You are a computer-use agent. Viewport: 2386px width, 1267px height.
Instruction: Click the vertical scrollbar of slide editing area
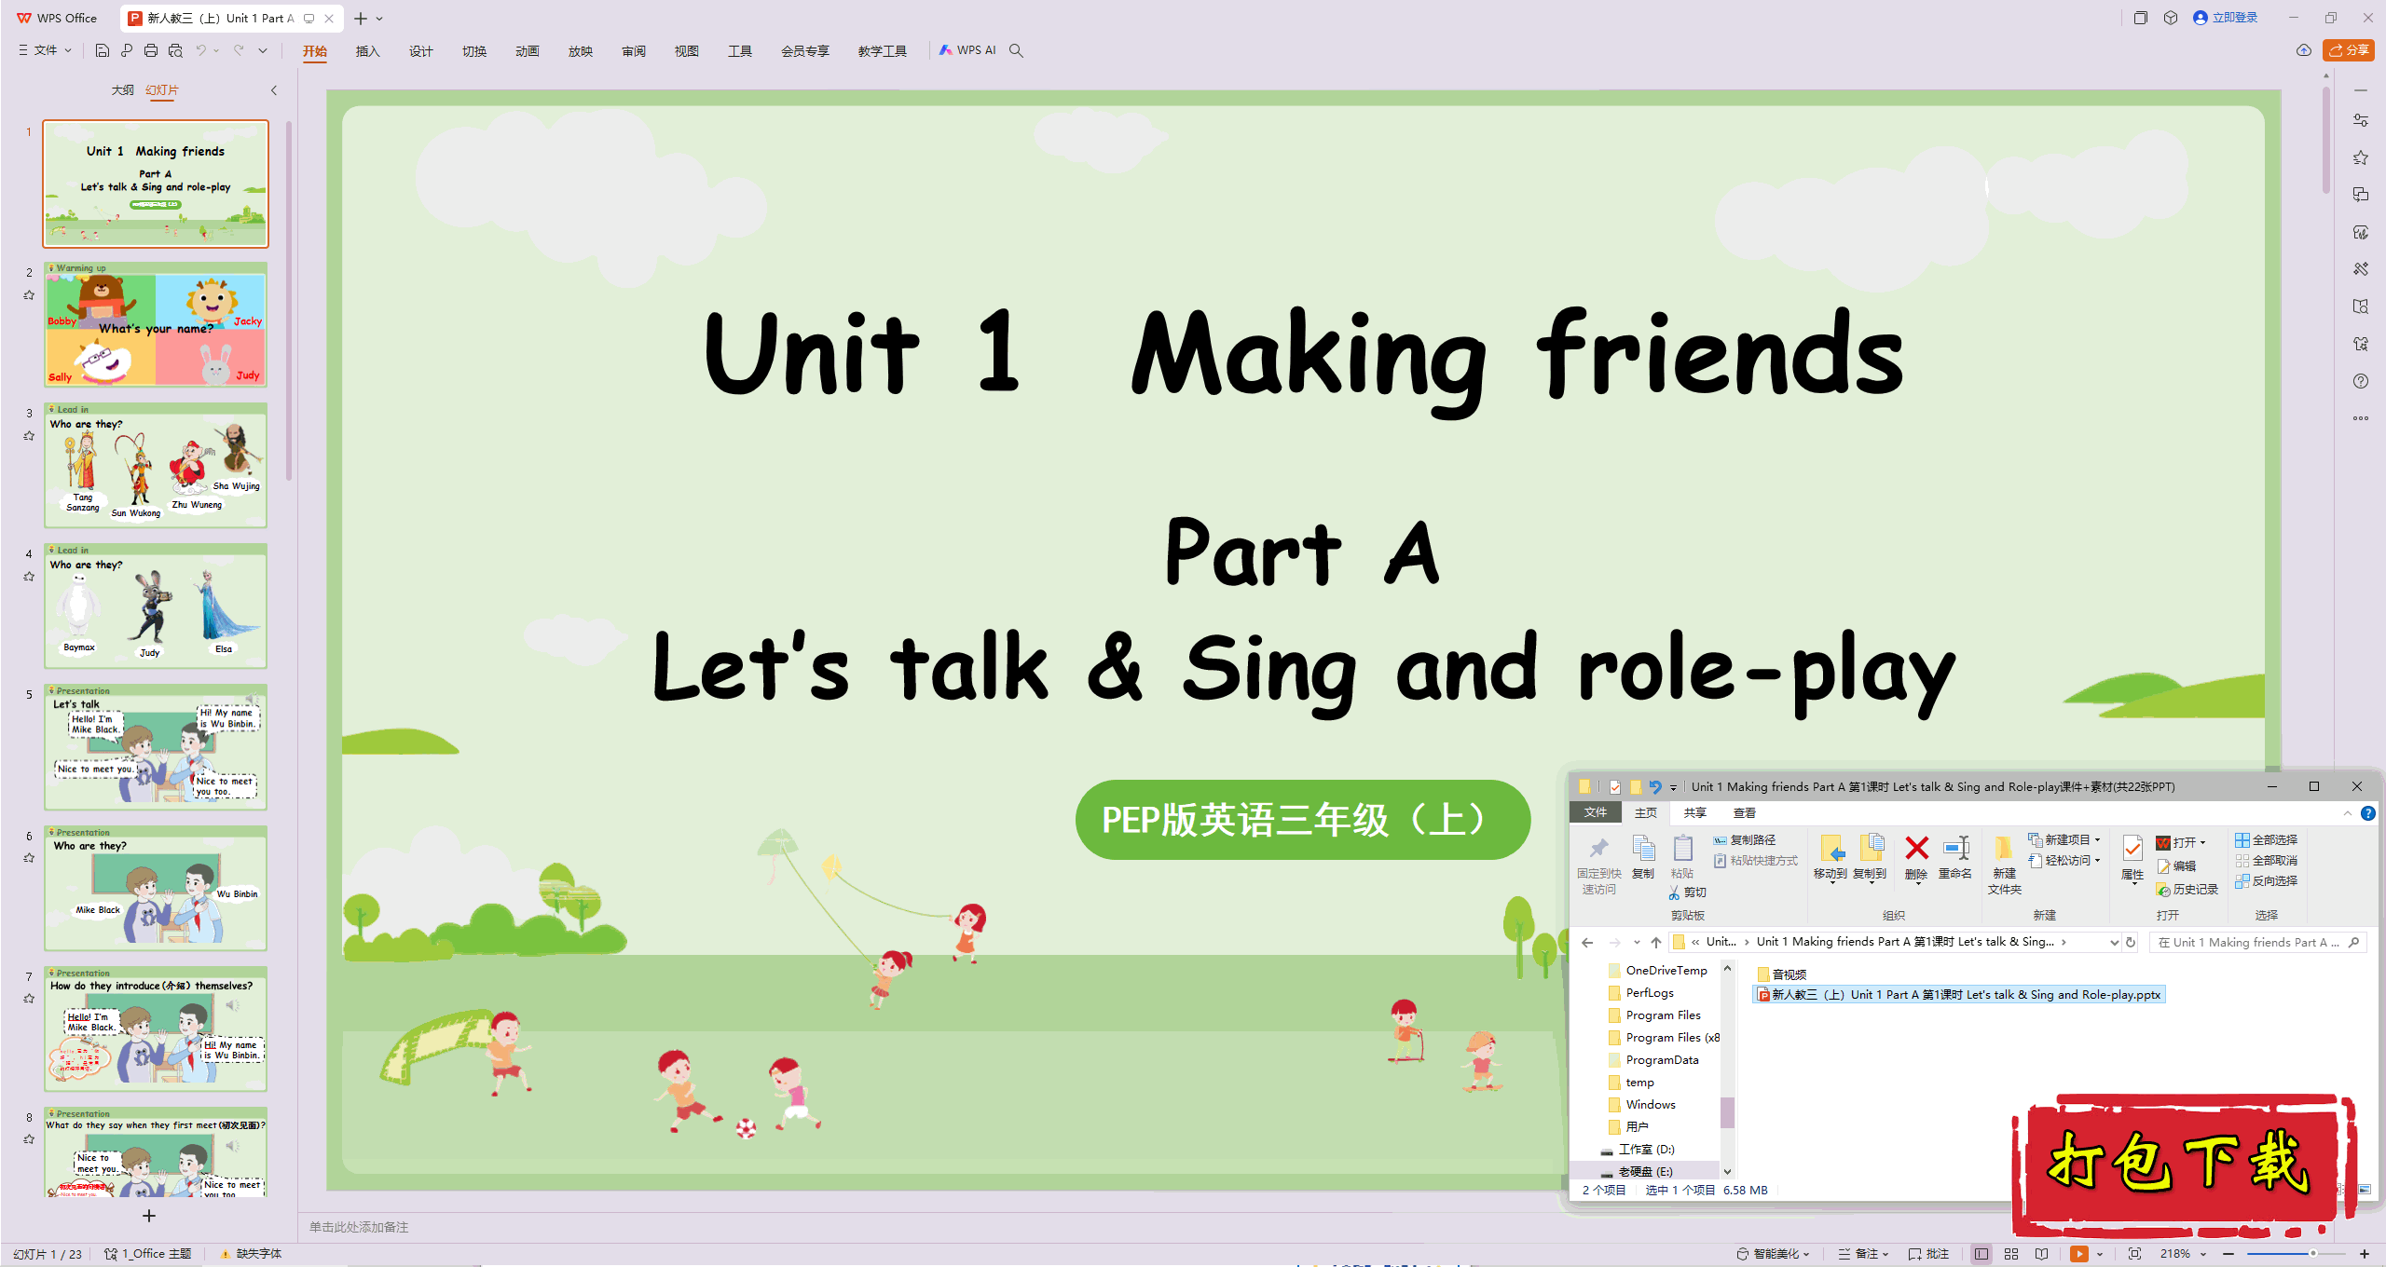[2326, 139]
